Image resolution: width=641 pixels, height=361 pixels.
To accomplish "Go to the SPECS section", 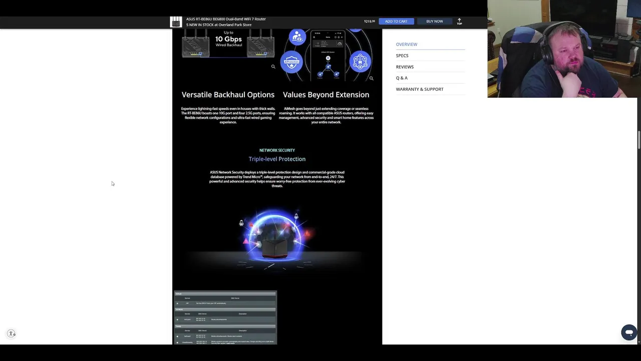I will [402, 56].
